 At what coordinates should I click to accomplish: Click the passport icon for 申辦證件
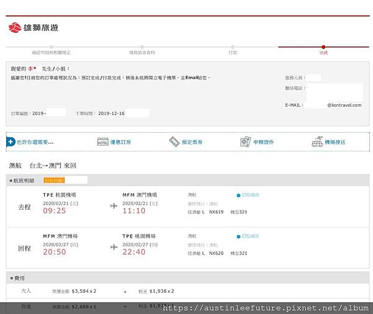[246, 142]
